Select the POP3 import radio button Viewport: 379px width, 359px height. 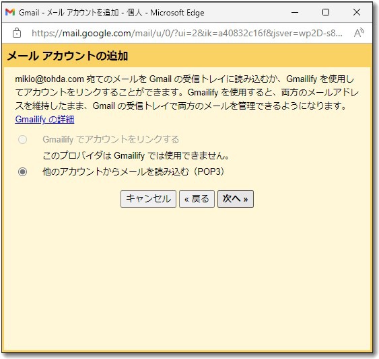click(x=22, y=172)
